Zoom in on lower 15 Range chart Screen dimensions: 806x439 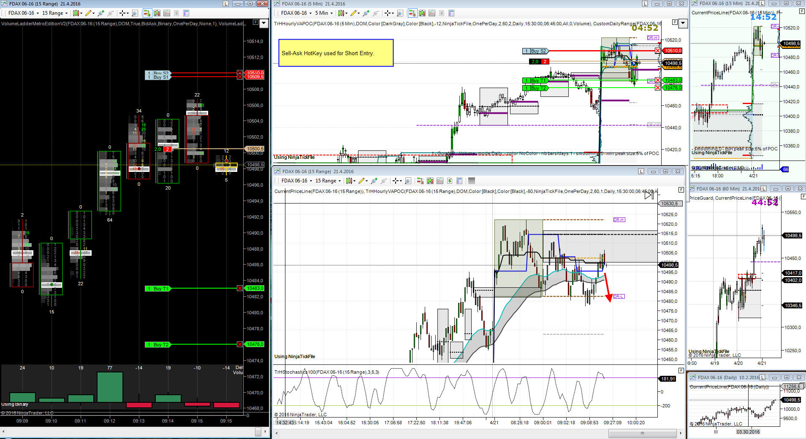coord(374,181)
